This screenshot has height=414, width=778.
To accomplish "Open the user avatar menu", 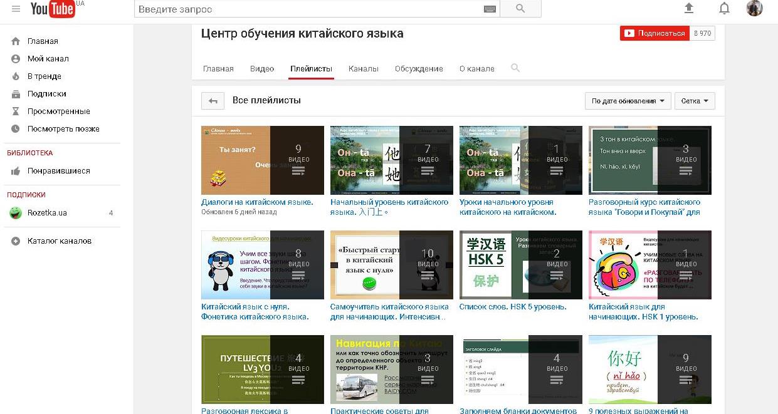I will click(x=754, y=8).
